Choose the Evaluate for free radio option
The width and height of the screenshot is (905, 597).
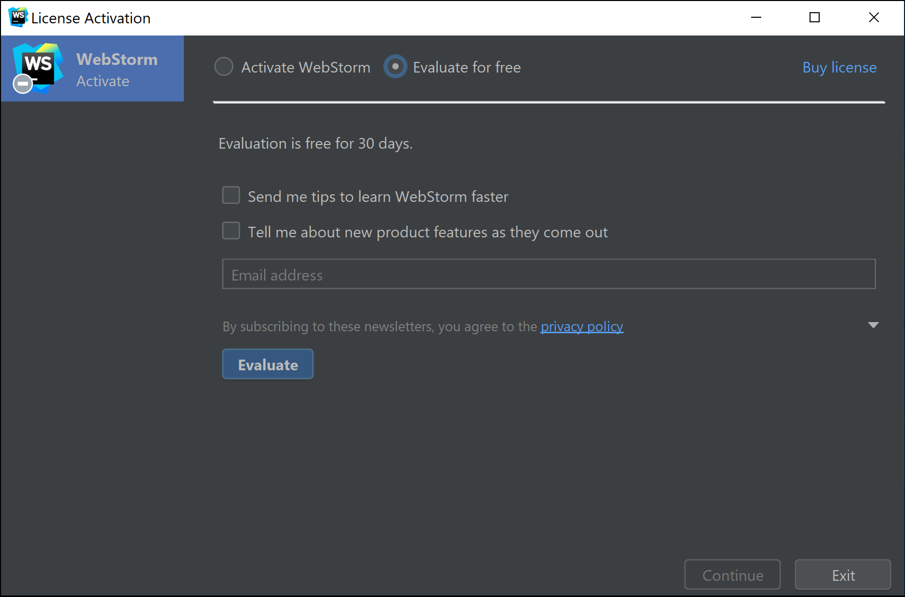[395, 67]
